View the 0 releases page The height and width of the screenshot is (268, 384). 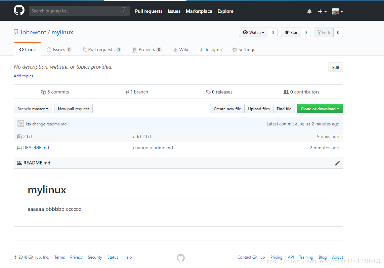click(219, 92)
